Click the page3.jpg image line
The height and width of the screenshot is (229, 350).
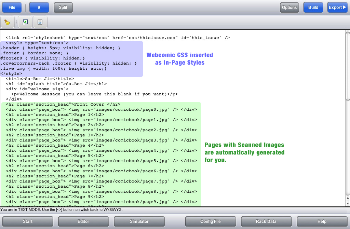pos(101,140)
